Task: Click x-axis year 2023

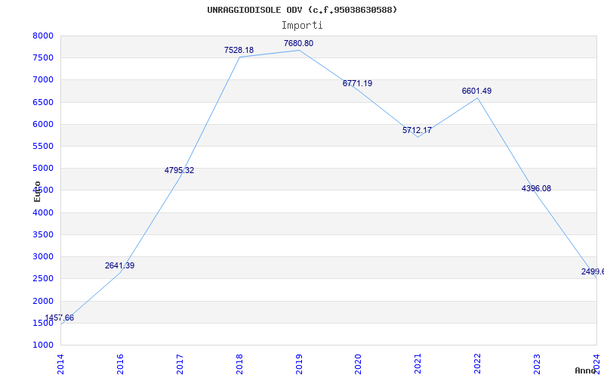Action: (537, 364)
